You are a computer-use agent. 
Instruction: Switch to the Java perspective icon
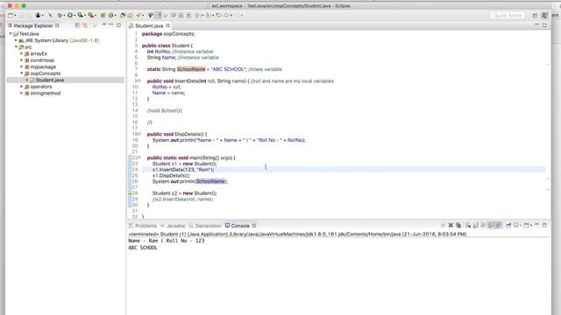(544, 16)
